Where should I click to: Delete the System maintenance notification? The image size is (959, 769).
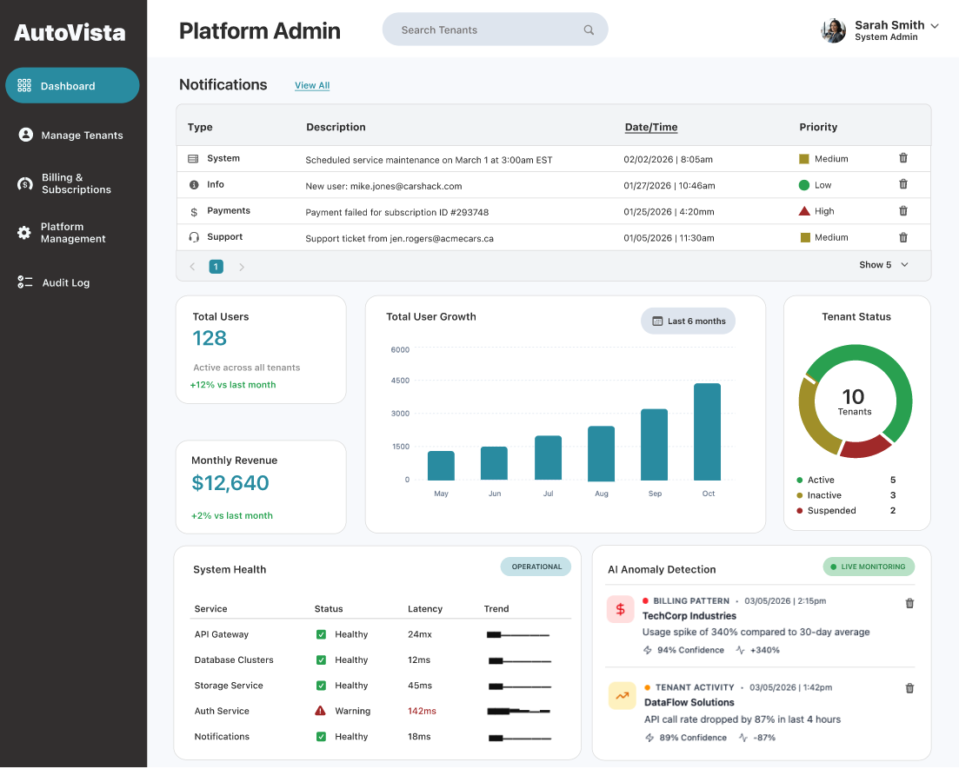point(902,158)
